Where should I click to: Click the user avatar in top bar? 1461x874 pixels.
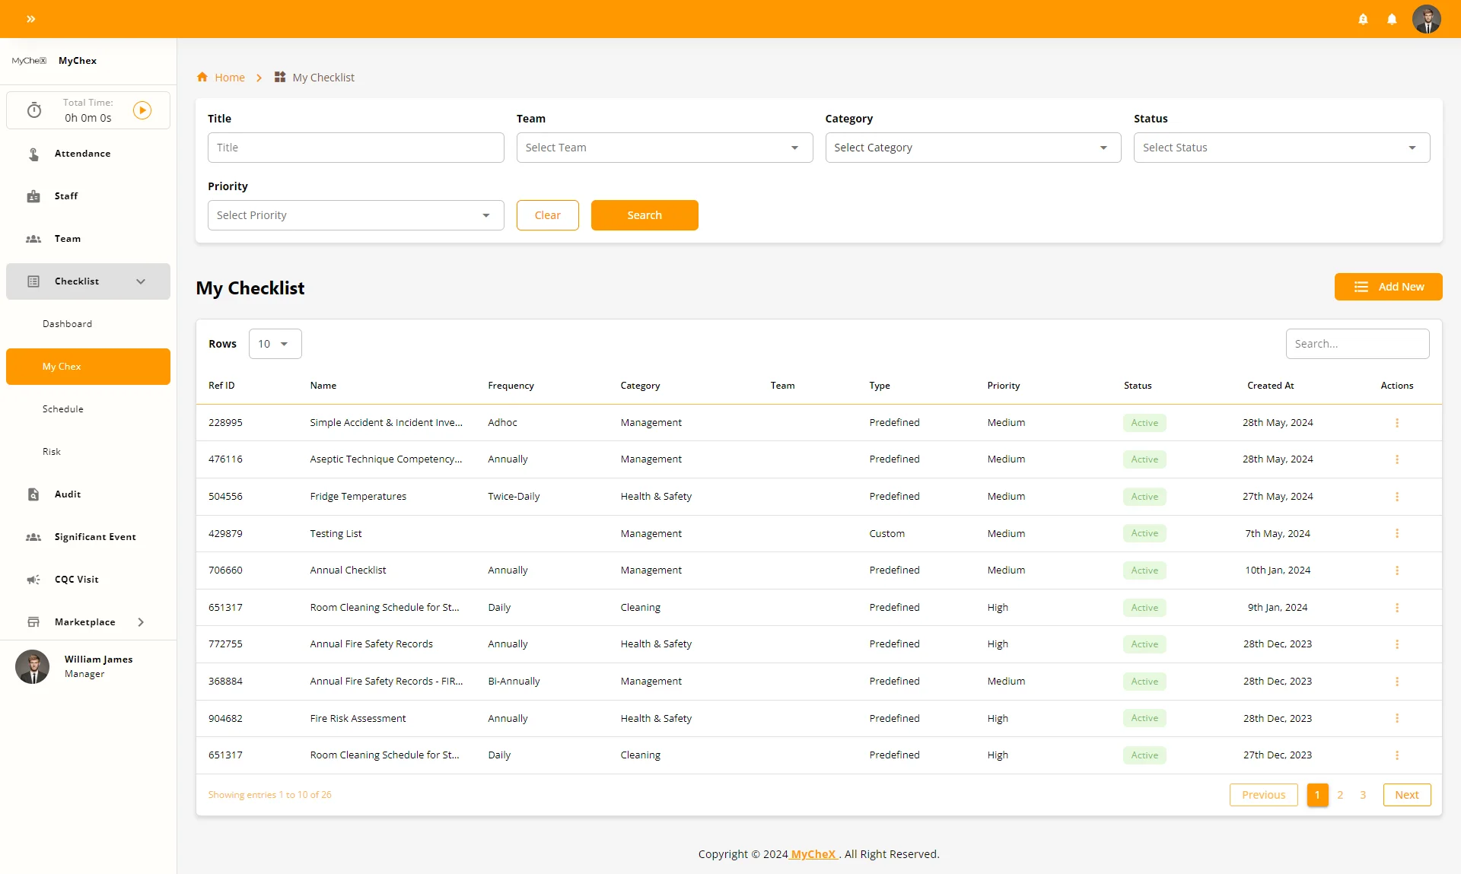(1426, 19)
